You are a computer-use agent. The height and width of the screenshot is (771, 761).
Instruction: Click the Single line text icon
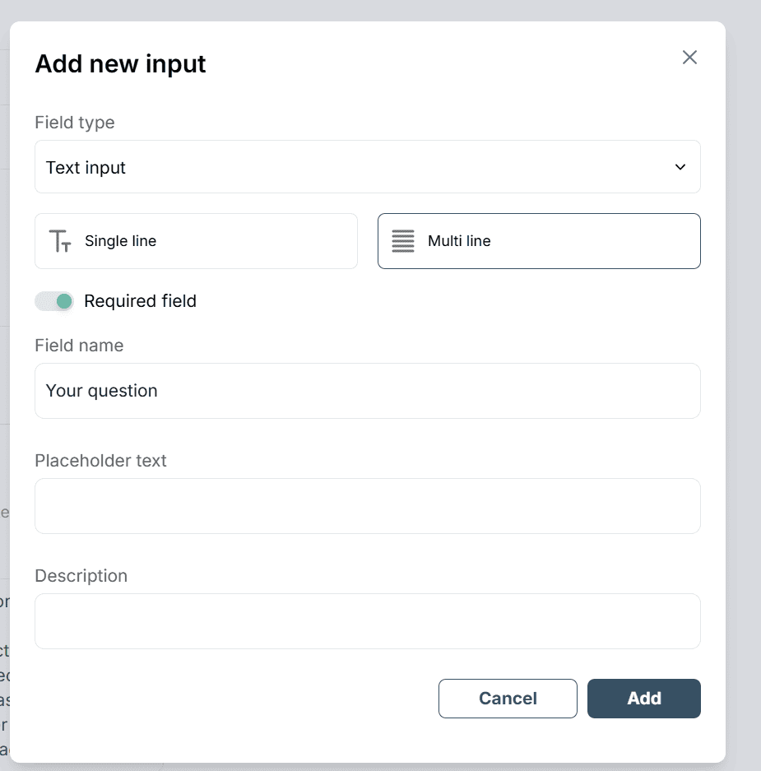(x=60, y=241)
